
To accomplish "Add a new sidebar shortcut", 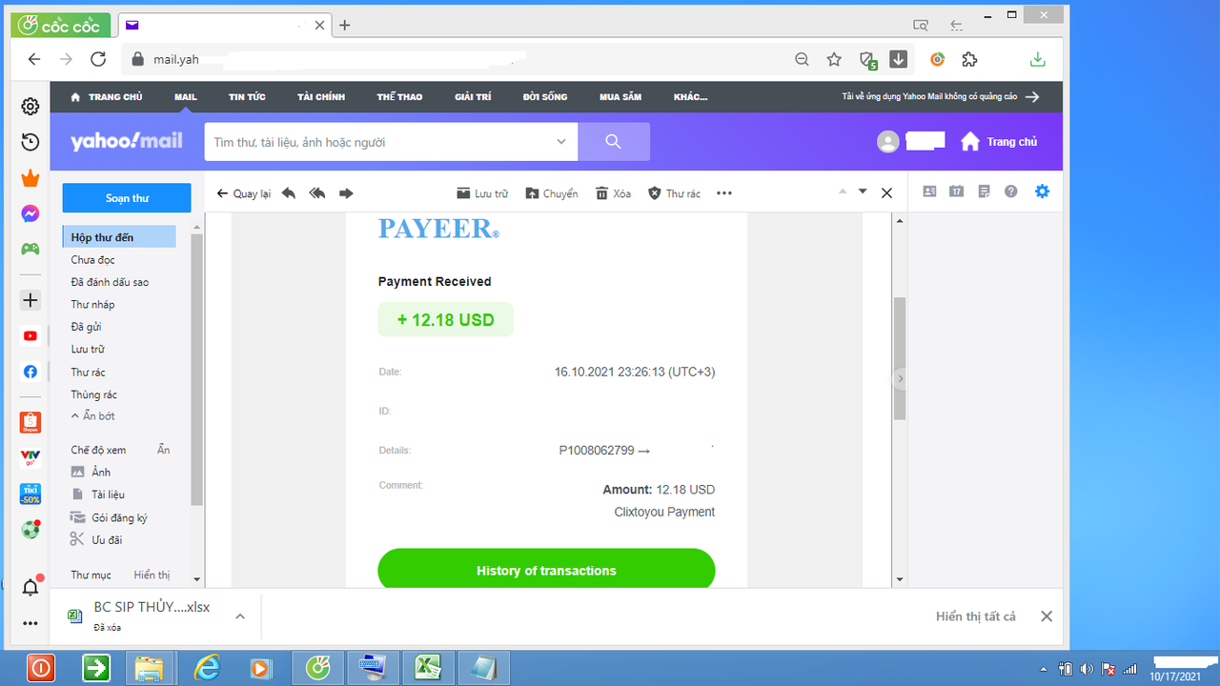I will point(30,300).
